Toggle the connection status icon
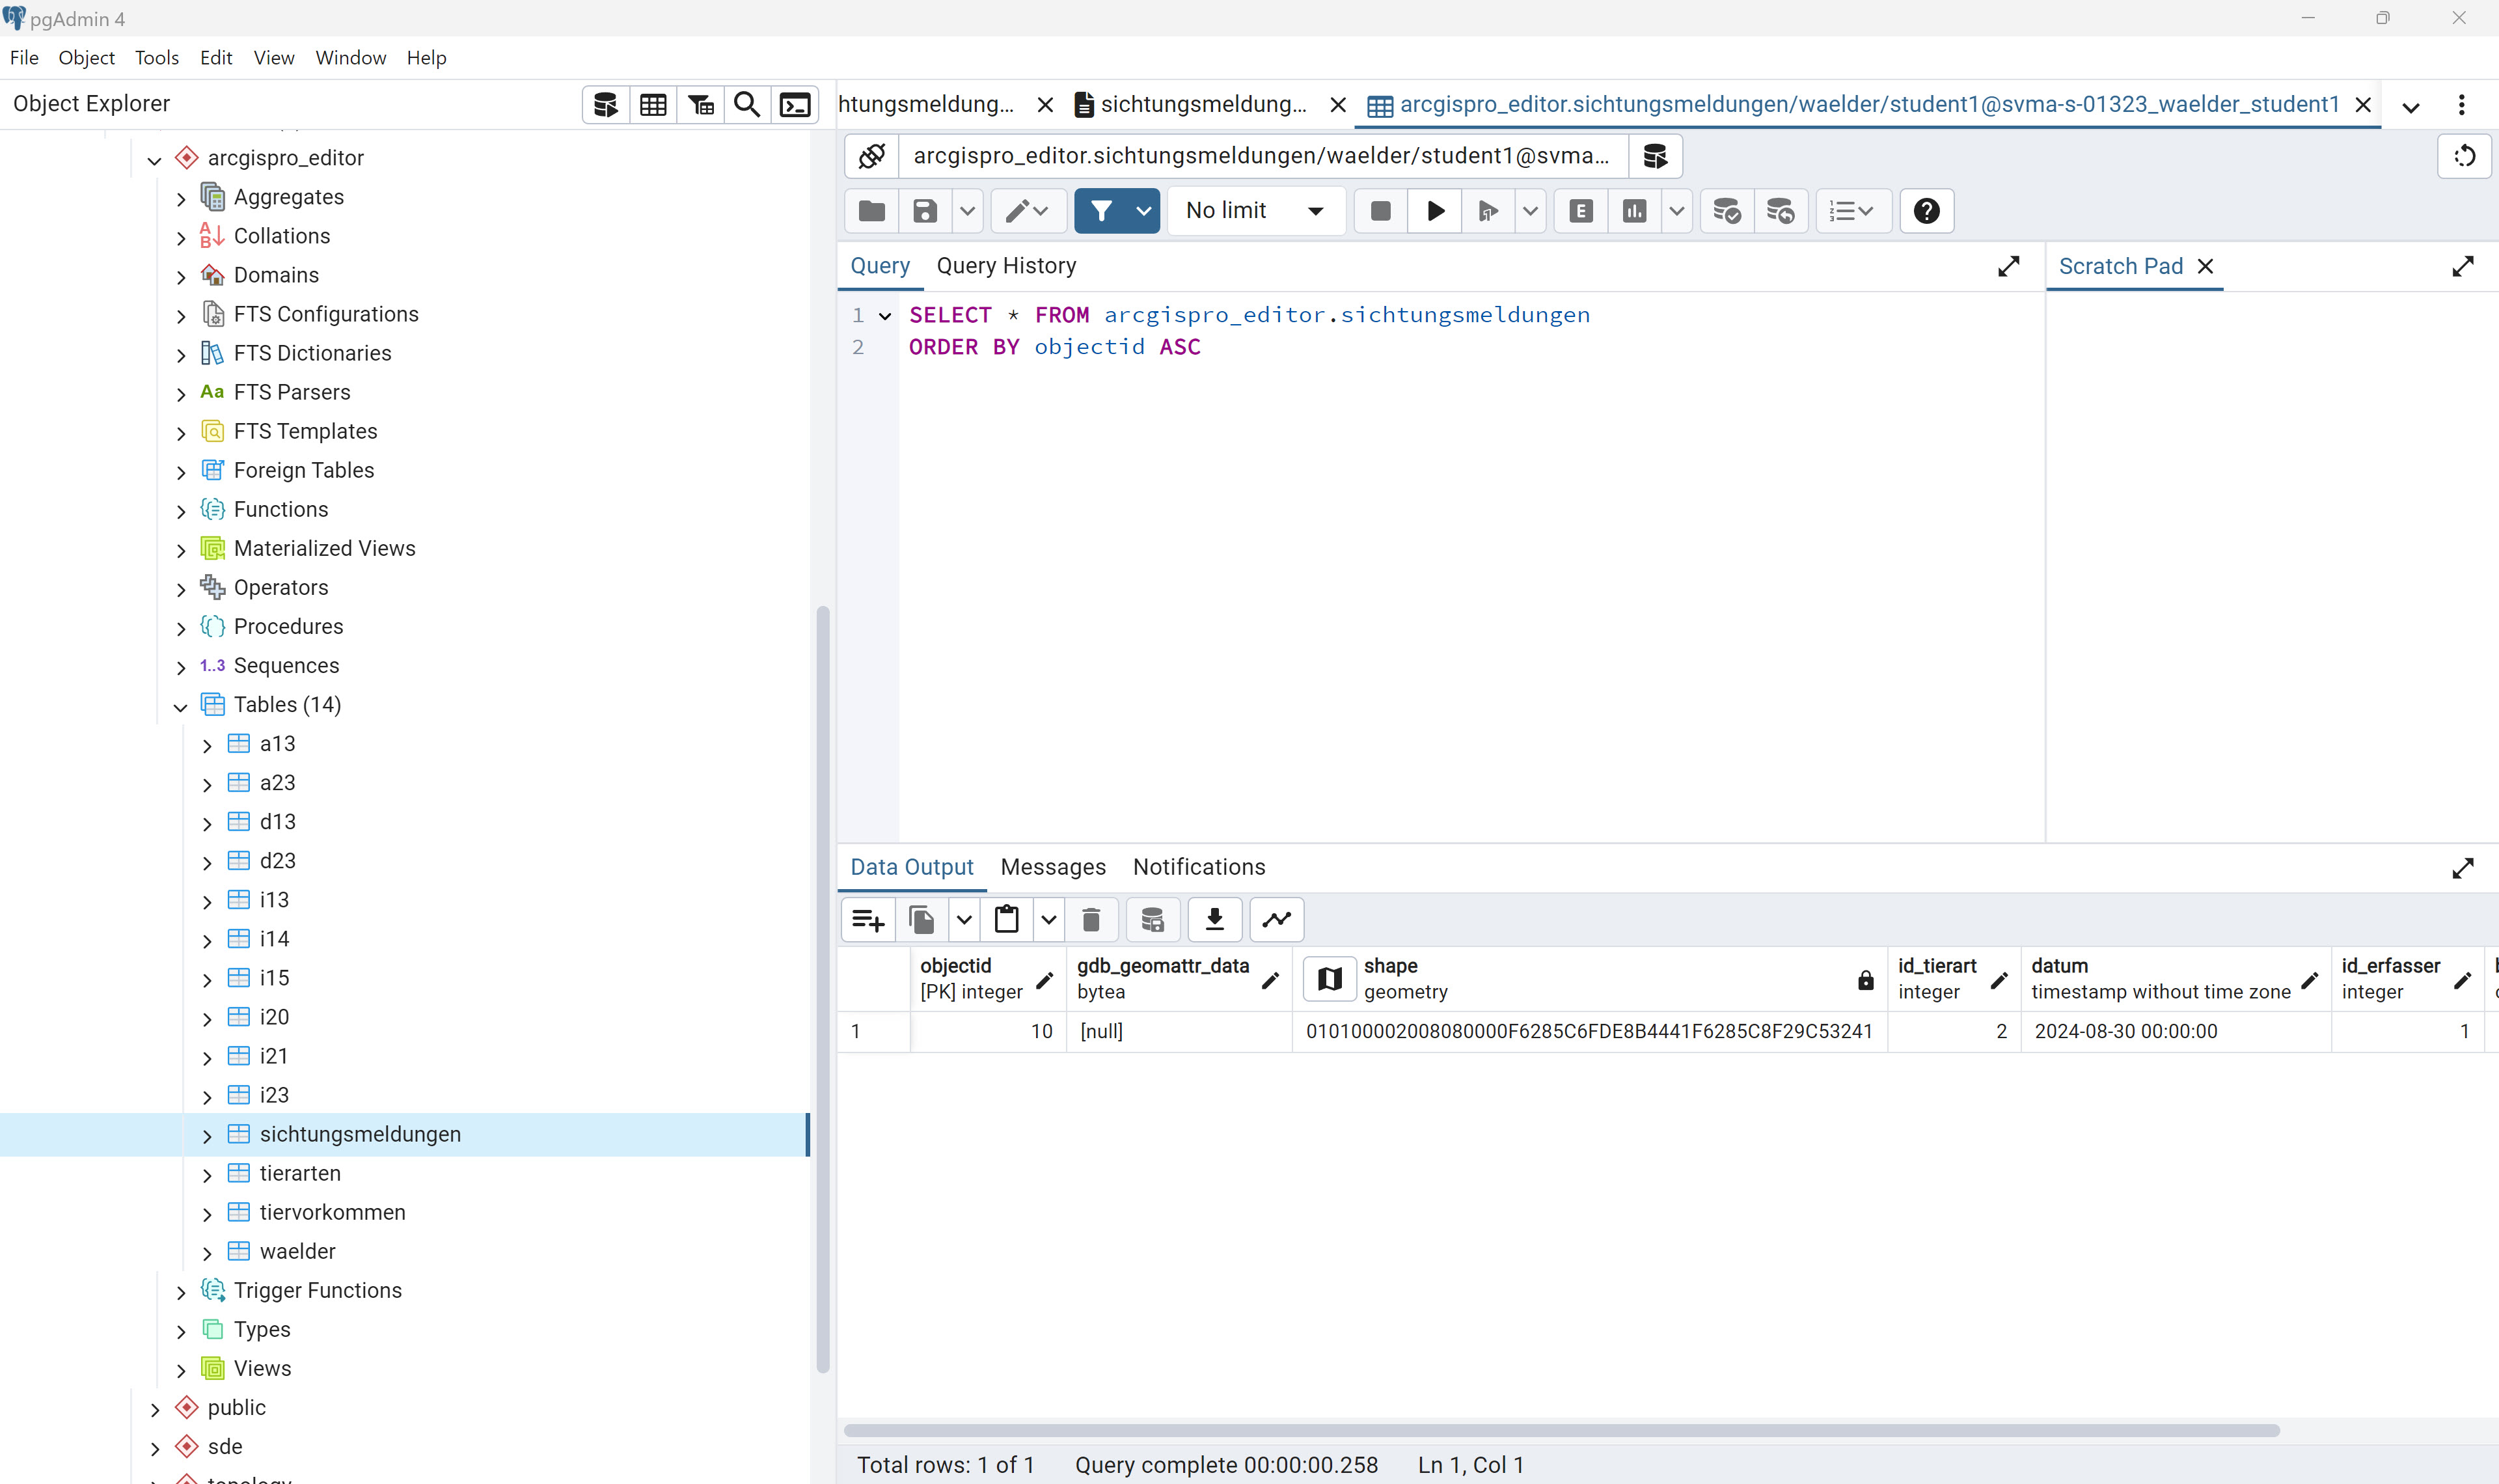Screen dimensions: 2499x1484 coord(871,156)
